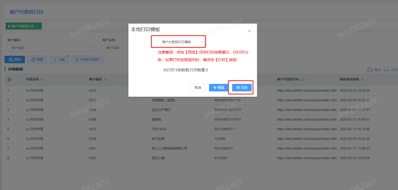Click merchant code cell 0298

(x=92, y=110)
